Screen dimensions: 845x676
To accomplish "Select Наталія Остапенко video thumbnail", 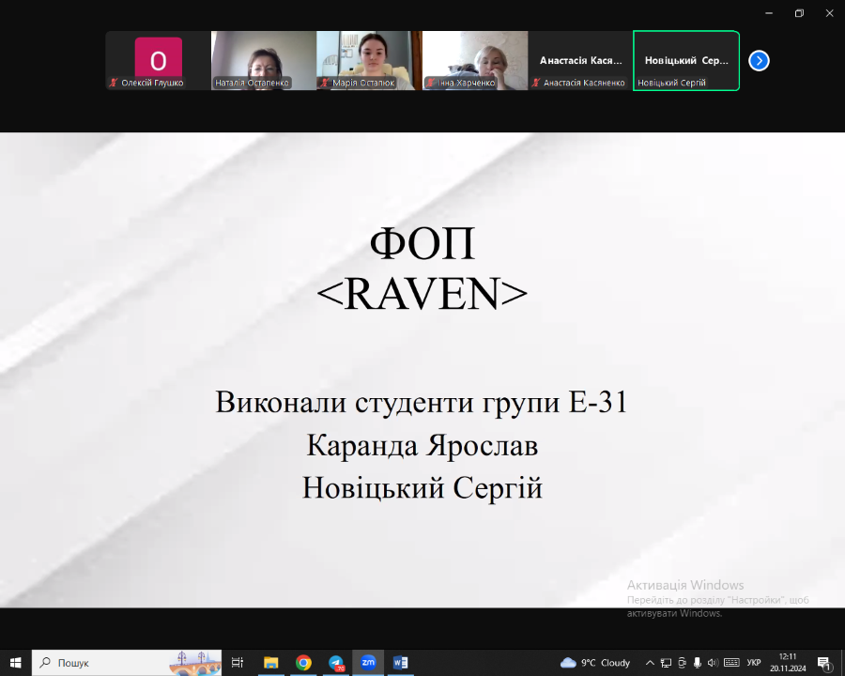I will pyautogui.click(x=264, y=60).
